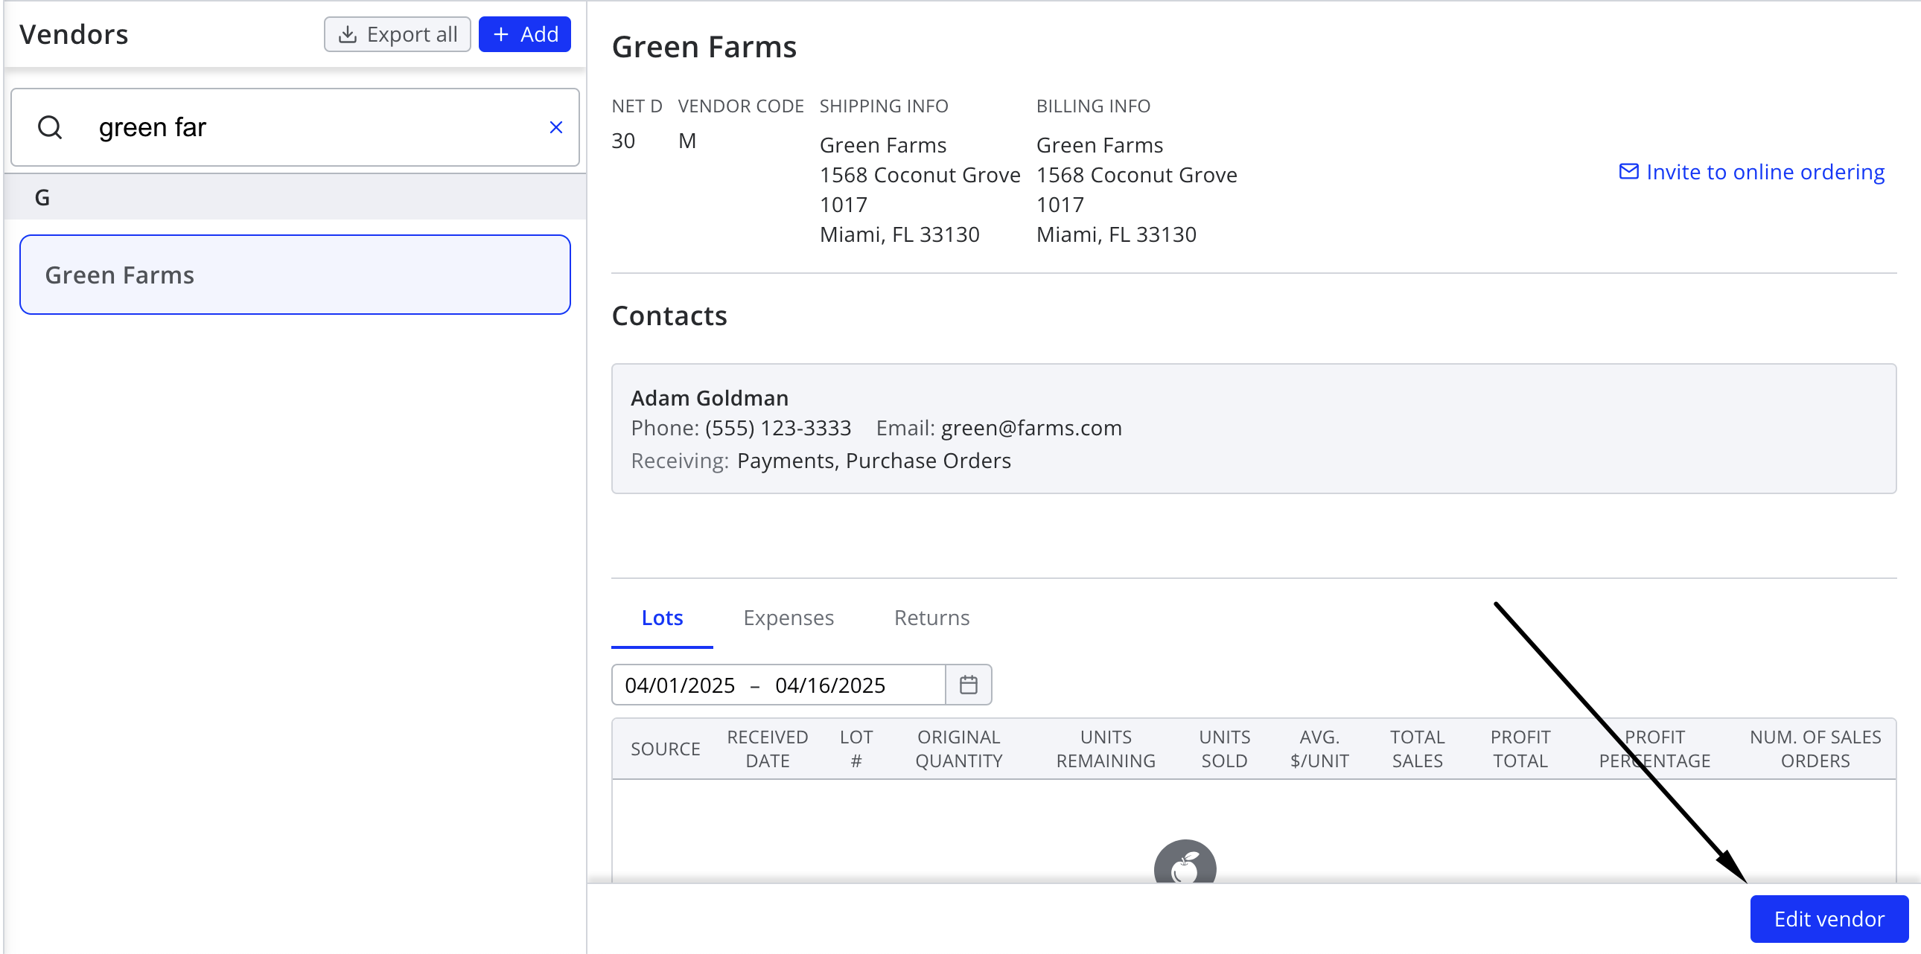Click Receiving: Payments, Purchase Orders text
1921x954 pixels.
(x=821, y=461)
